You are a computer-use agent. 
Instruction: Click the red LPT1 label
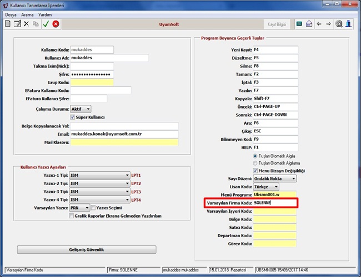tap(136, 175)
